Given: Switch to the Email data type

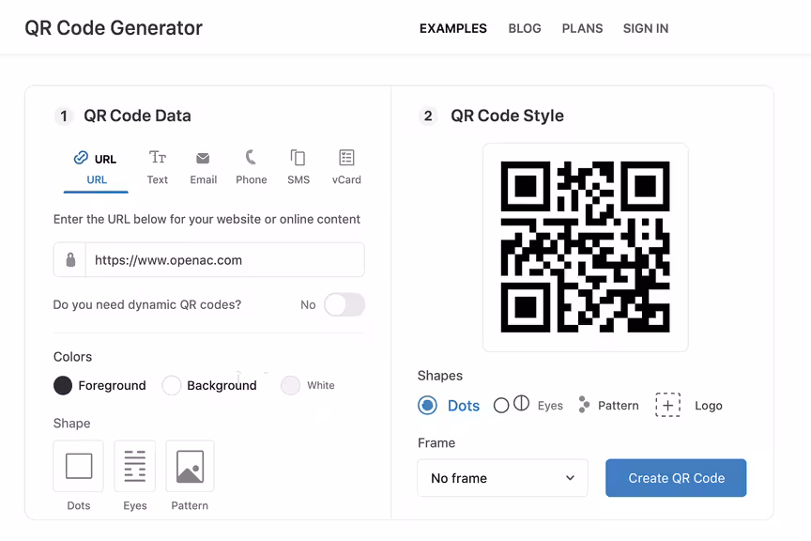Looking at the screenshot, I should click(204, 168).
